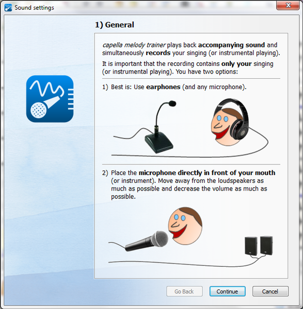Click the bold 'only your' text
This screenshot has width=303, height=309.
(x=236, y=64)
